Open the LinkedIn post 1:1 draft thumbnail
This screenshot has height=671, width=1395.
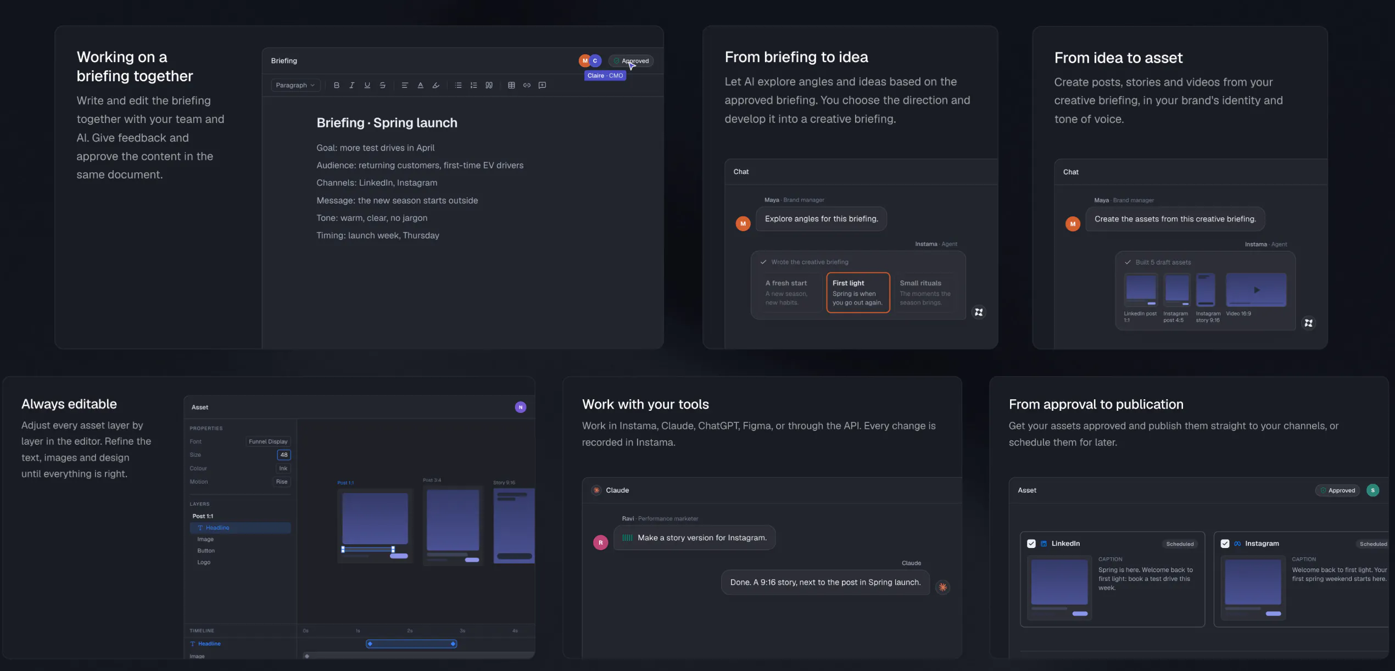point(1141,289)
